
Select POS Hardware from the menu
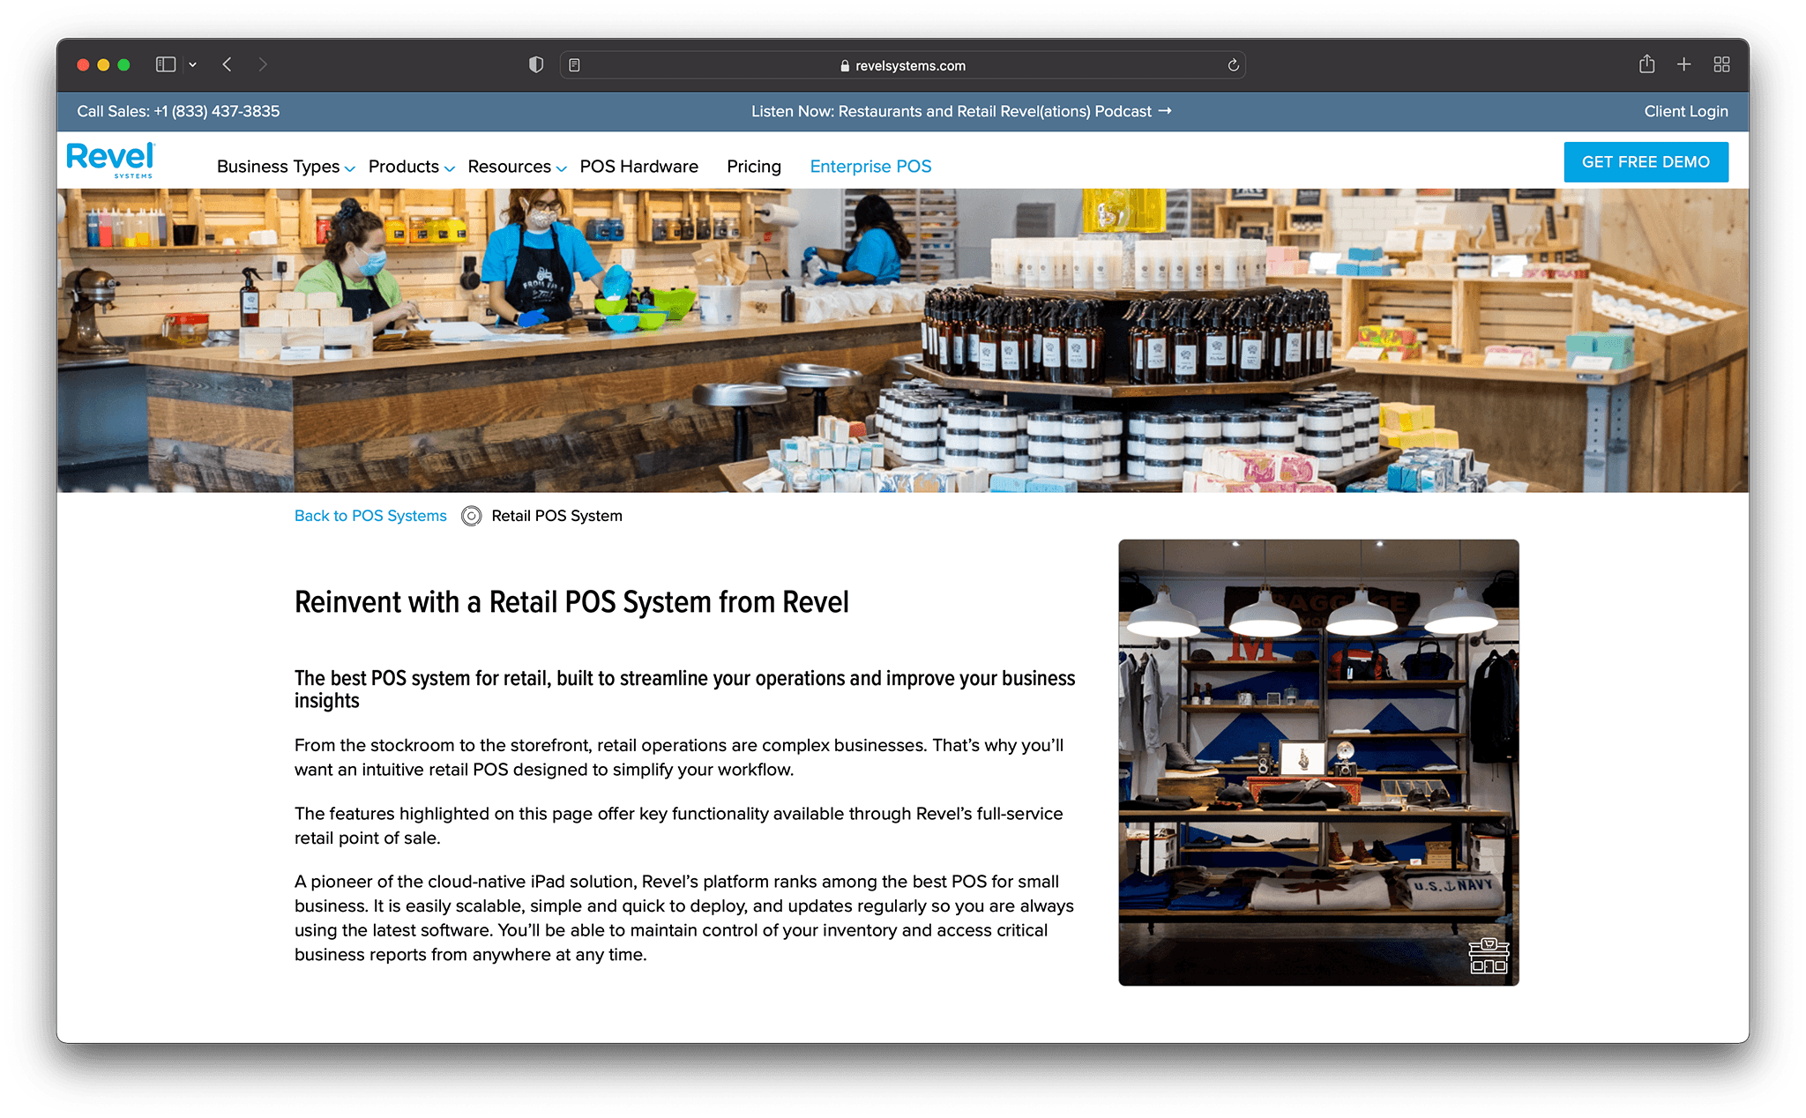pyautogui.click(x=639, y=167)
